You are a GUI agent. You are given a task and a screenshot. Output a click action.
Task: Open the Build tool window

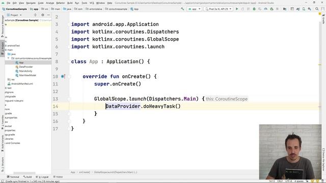click(x=28, y=177)
